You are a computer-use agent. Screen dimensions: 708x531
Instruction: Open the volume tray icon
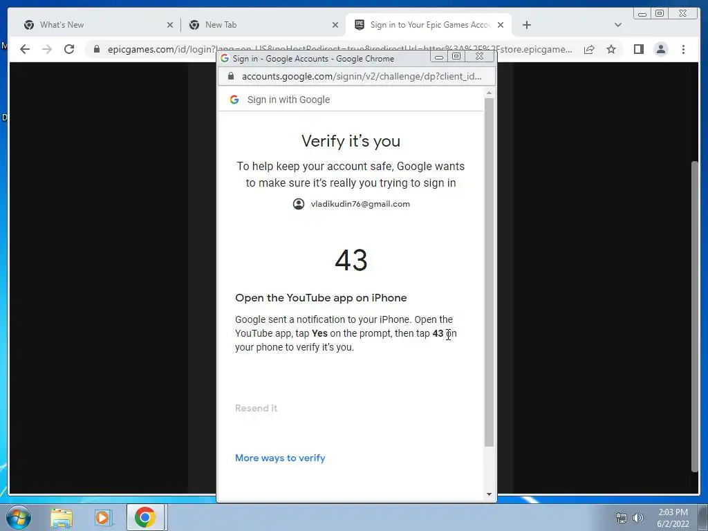click(x=638, y=518)
